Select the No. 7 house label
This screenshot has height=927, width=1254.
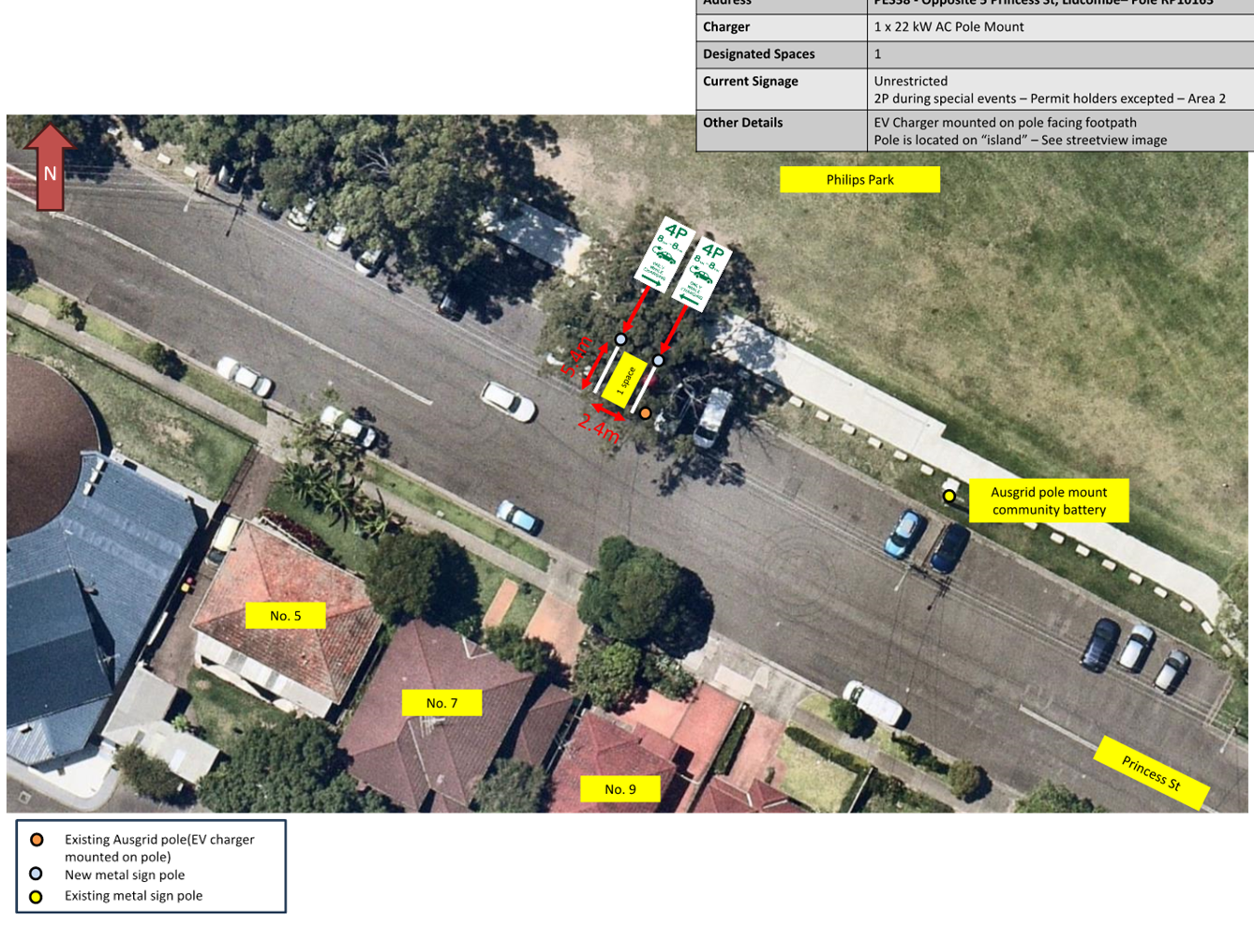tap(441, 703)
